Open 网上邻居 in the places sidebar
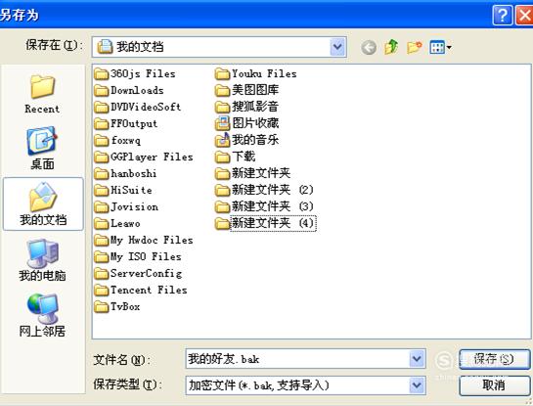This screenshot has height=406, width=533. (42, 316)
